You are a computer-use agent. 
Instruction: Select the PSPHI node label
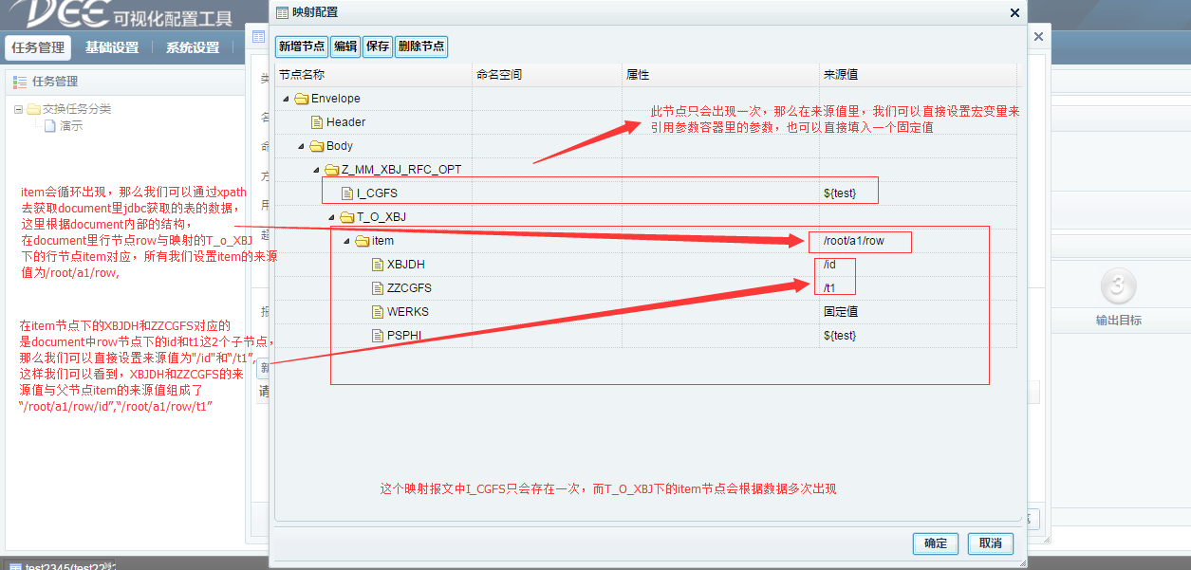coord(405,336)
